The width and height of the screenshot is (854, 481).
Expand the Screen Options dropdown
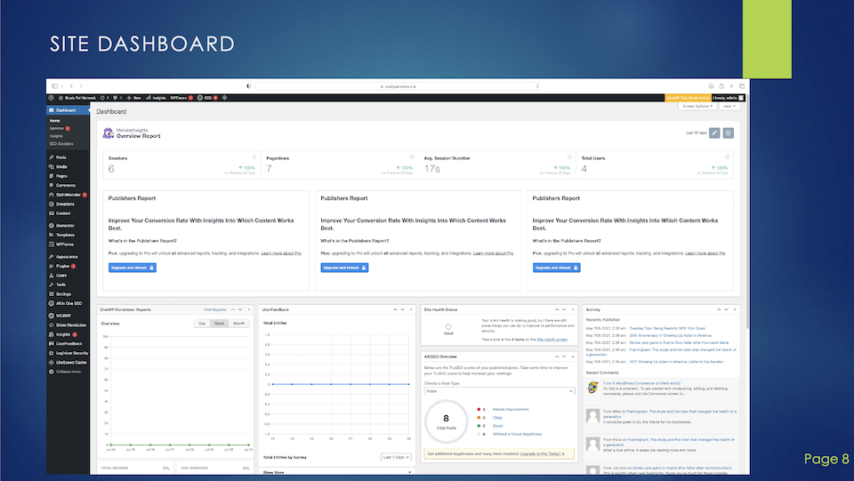pyautogui.click(x=697, y=106)
